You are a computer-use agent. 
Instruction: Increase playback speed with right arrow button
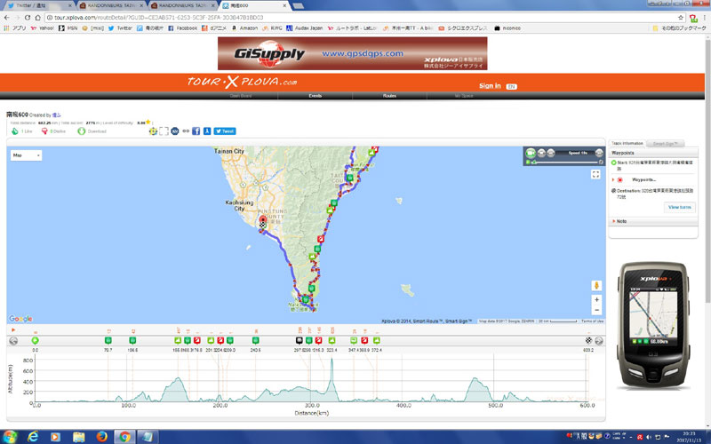tap(599, 153)
